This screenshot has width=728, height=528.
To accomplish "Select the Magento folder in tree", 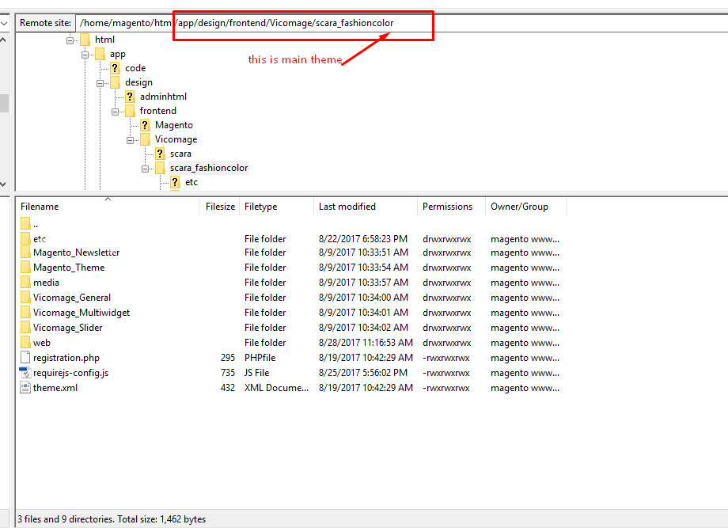I will click(x=173, y=125).
